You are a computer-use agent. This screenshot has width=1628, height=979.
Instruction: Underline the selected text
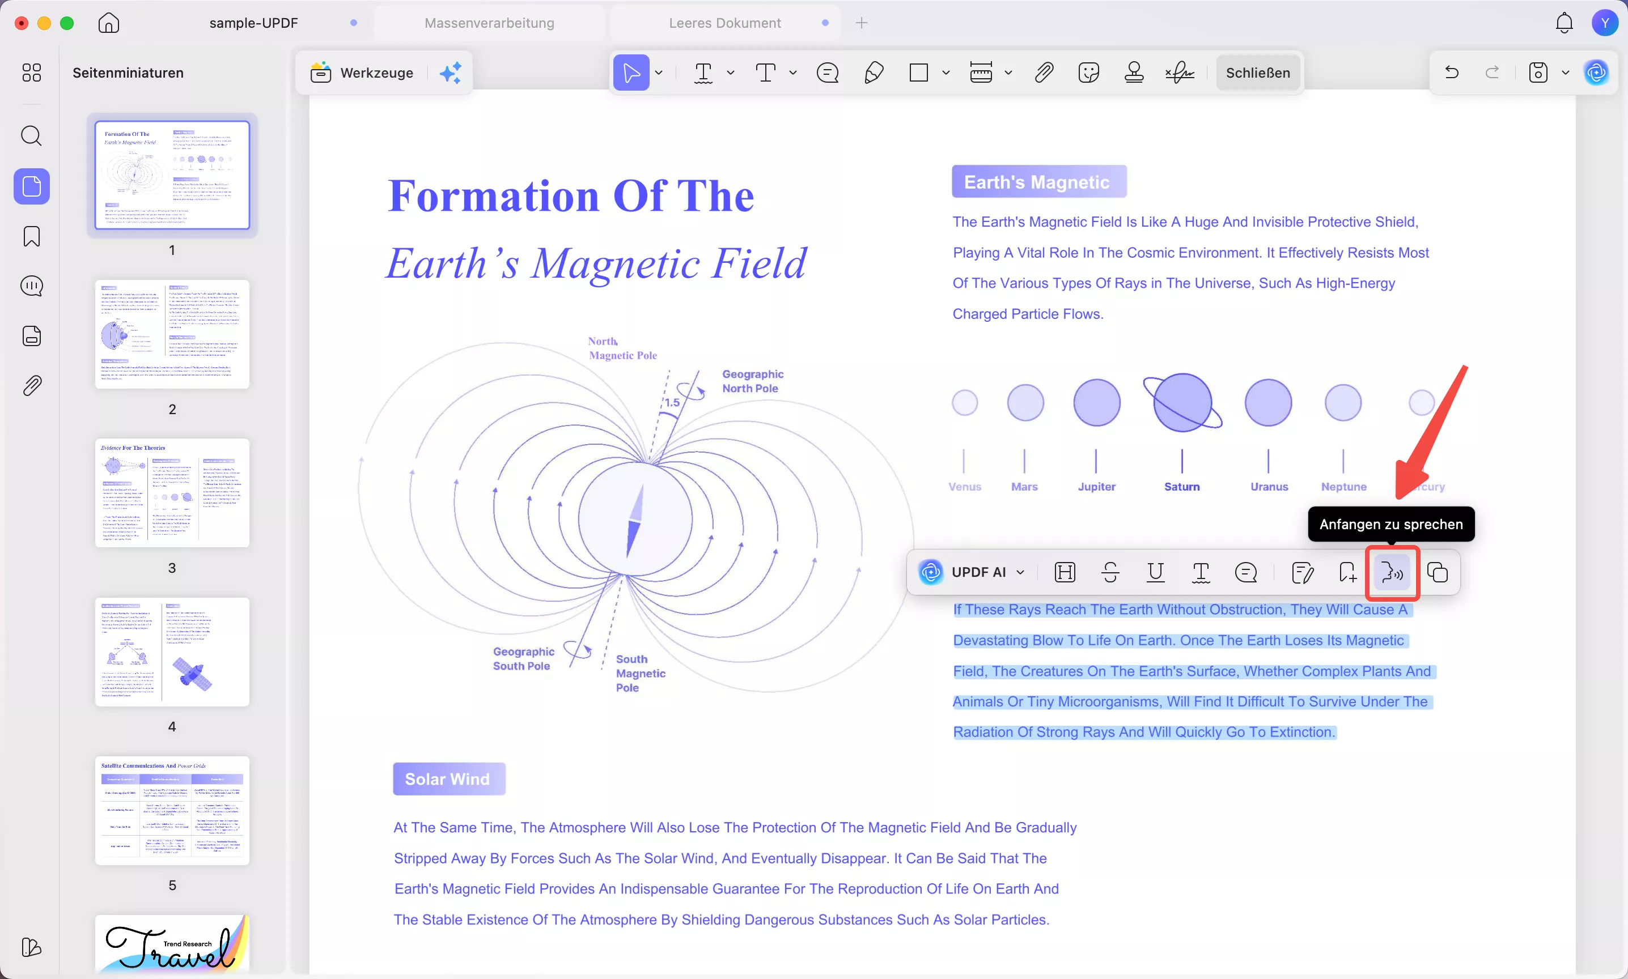pyautogui.click(x=1155, y=572)
